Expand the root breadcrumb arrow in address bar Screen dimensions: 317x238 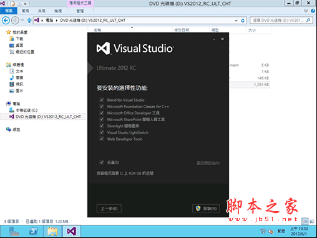[x=42, y=21]
